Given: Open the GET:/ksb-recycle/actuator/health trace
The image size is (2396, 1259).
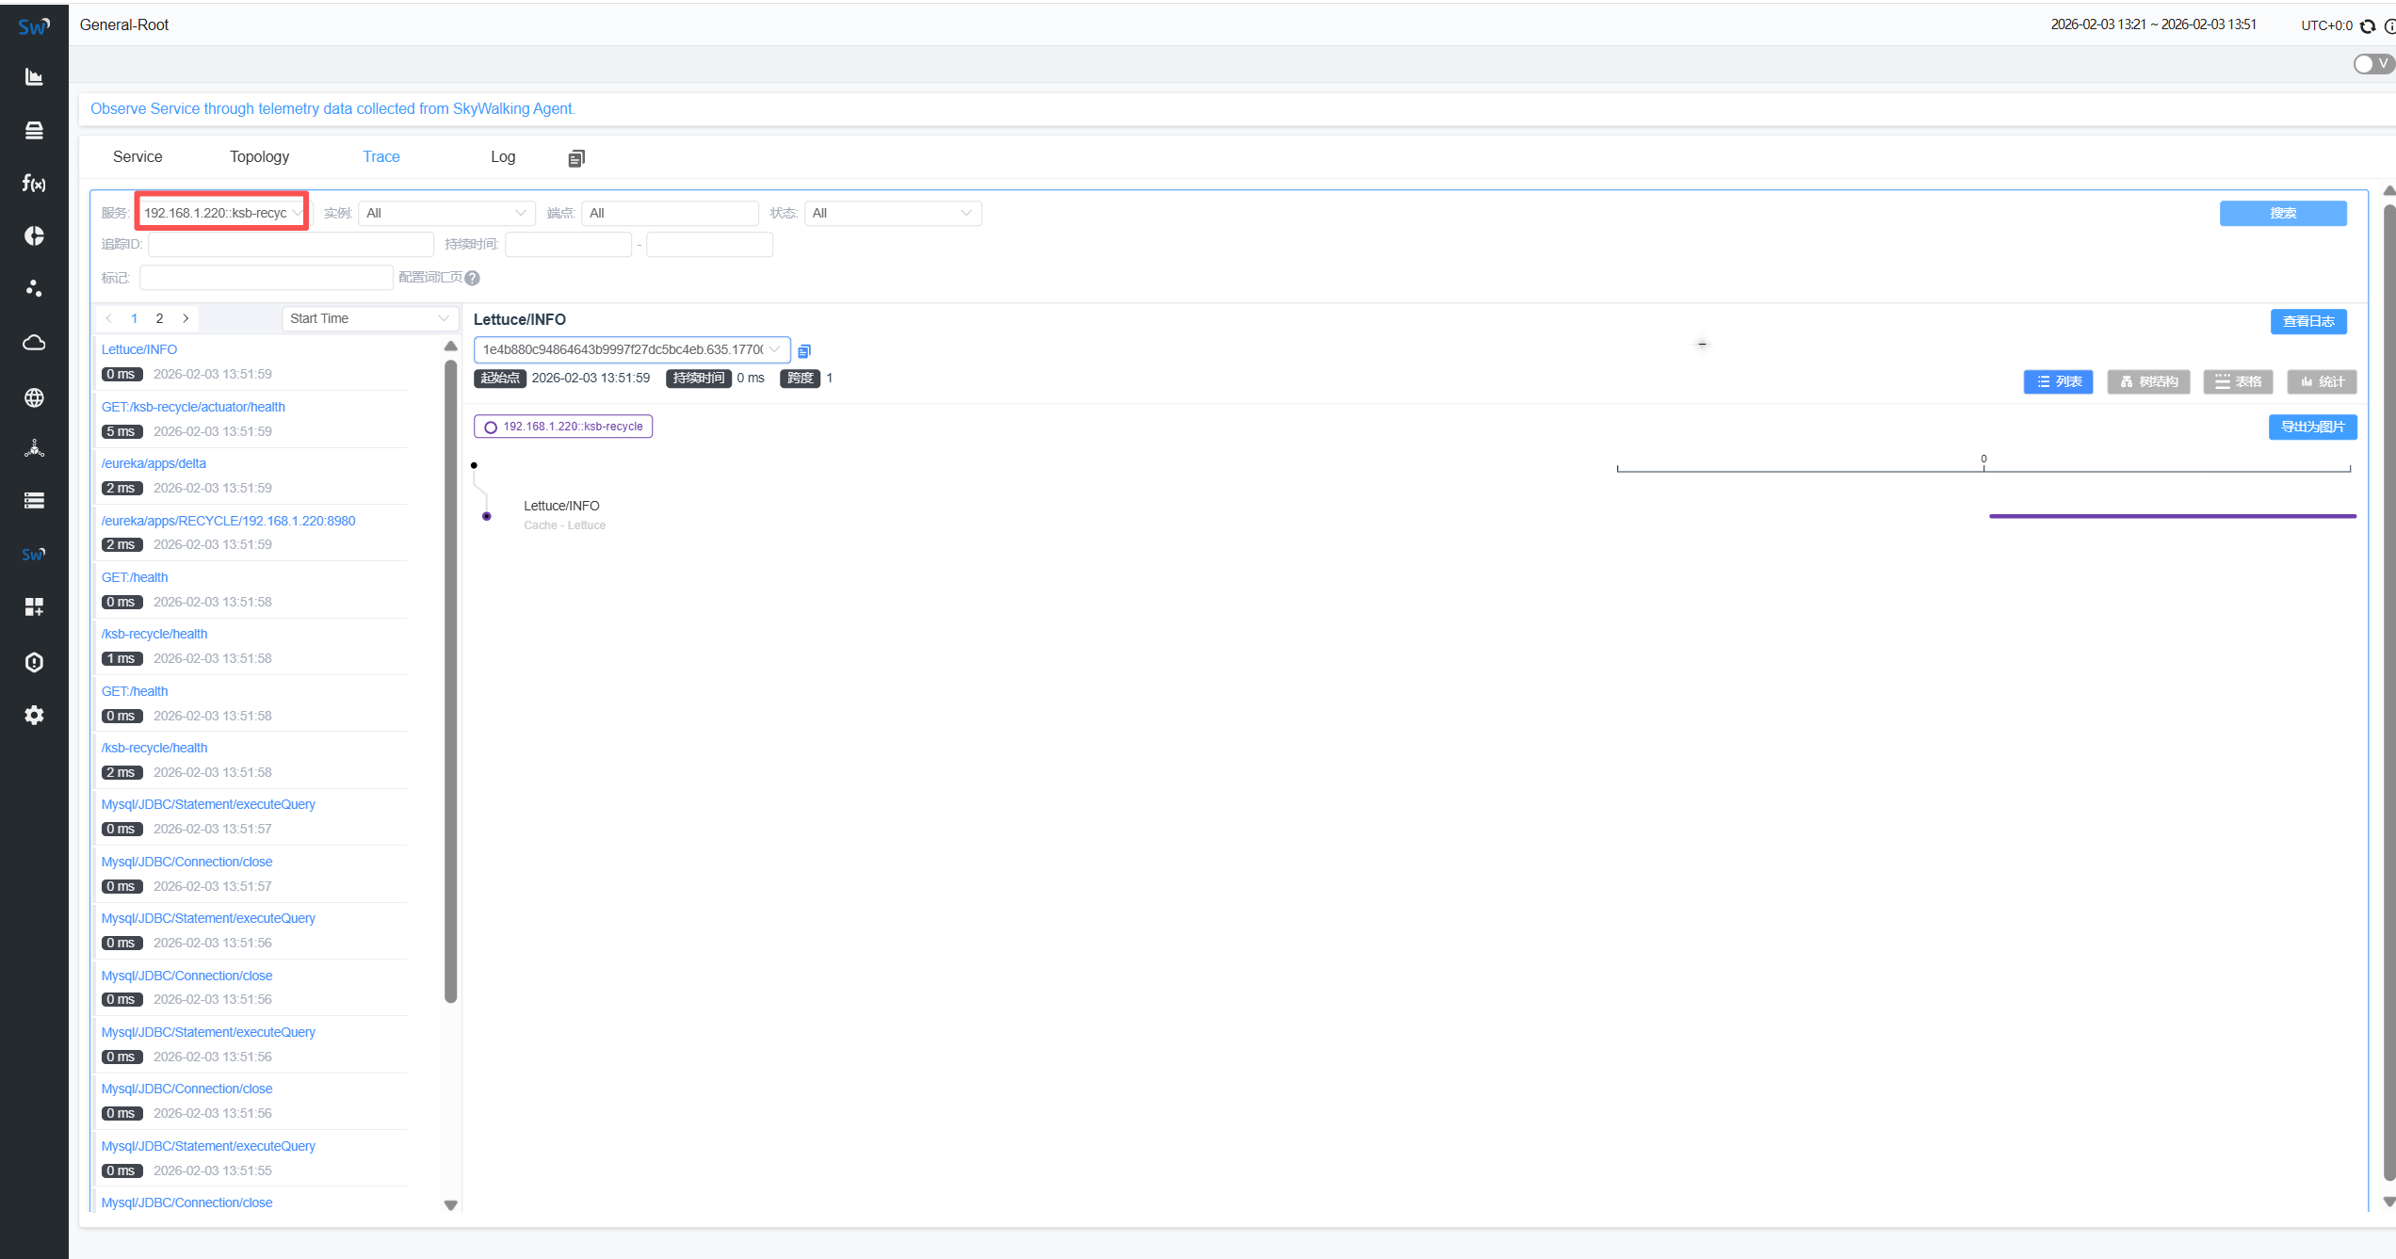Looking at the screenshot, I should click(x=193, y=407).
